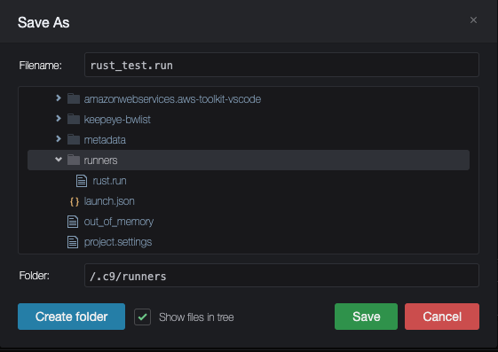The width and height of the screenshot is (498, 352).
Task: Select the project.settings file name
Action: 118,242
